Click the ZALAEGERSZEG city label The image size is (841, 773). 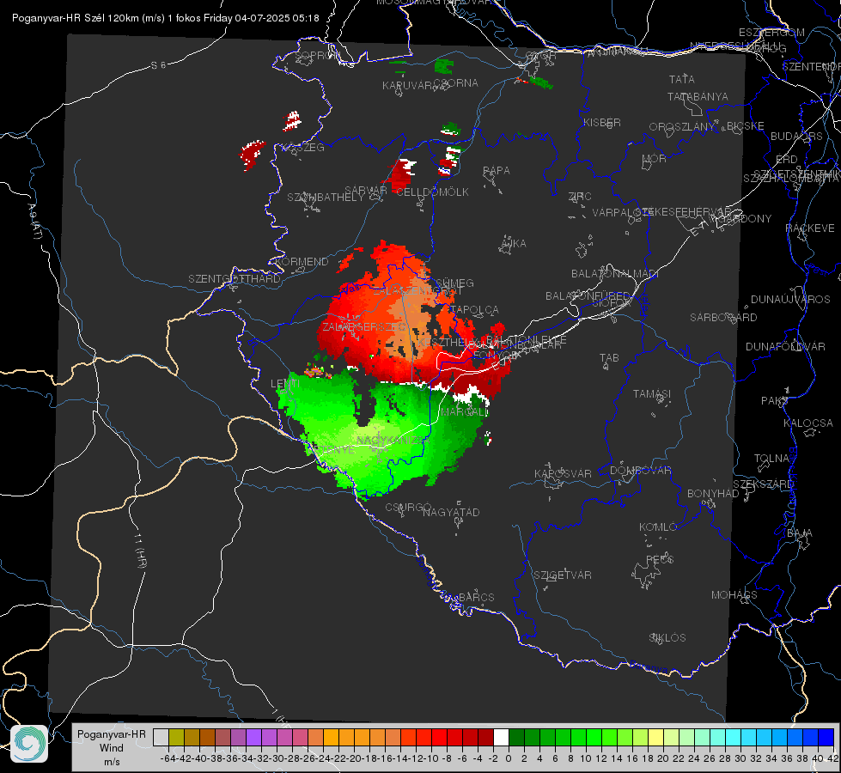(363, 326)
